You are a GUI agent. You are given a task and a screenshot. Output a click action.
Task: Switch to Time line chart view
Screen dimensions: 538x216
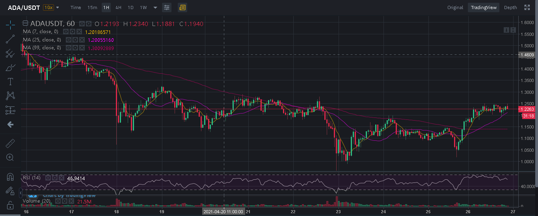click(76, 7)
